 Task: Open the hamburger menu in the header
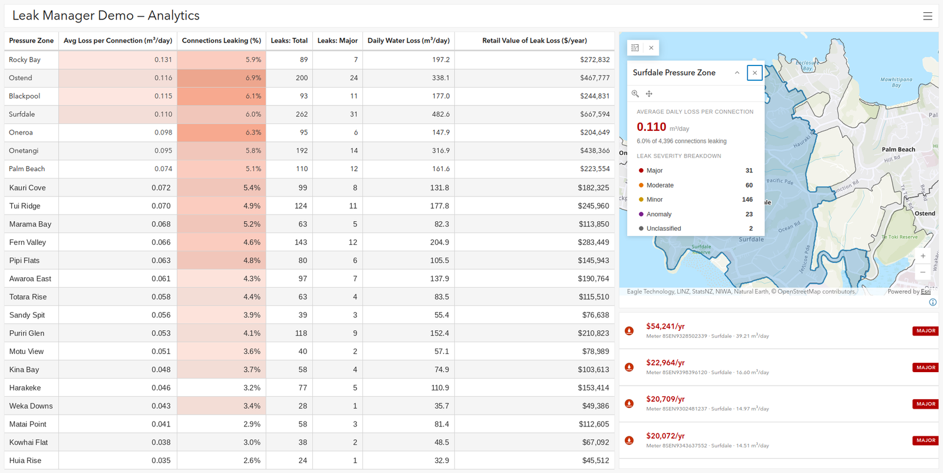[x=927, y=16]
